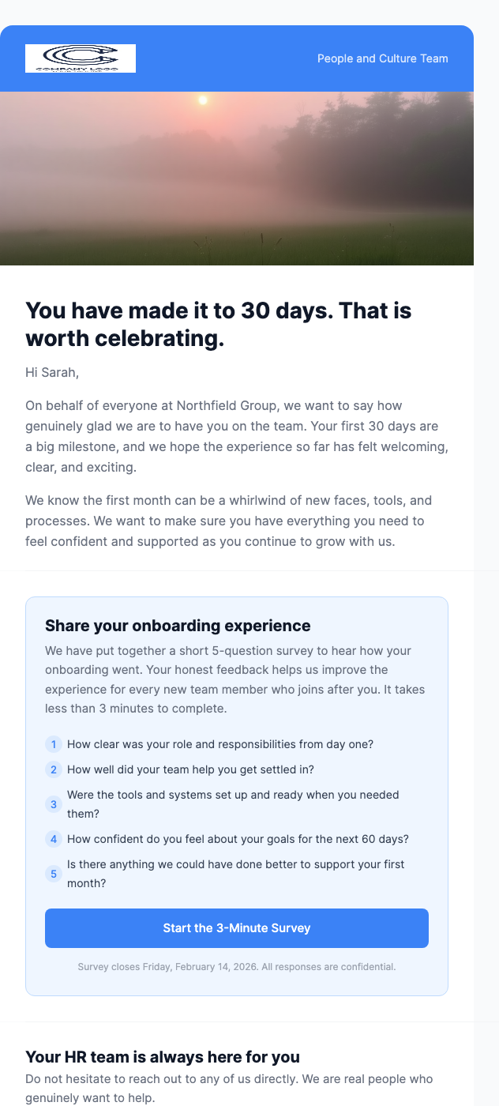Select the greeting line addressed to Sarah

click(51, 372)
